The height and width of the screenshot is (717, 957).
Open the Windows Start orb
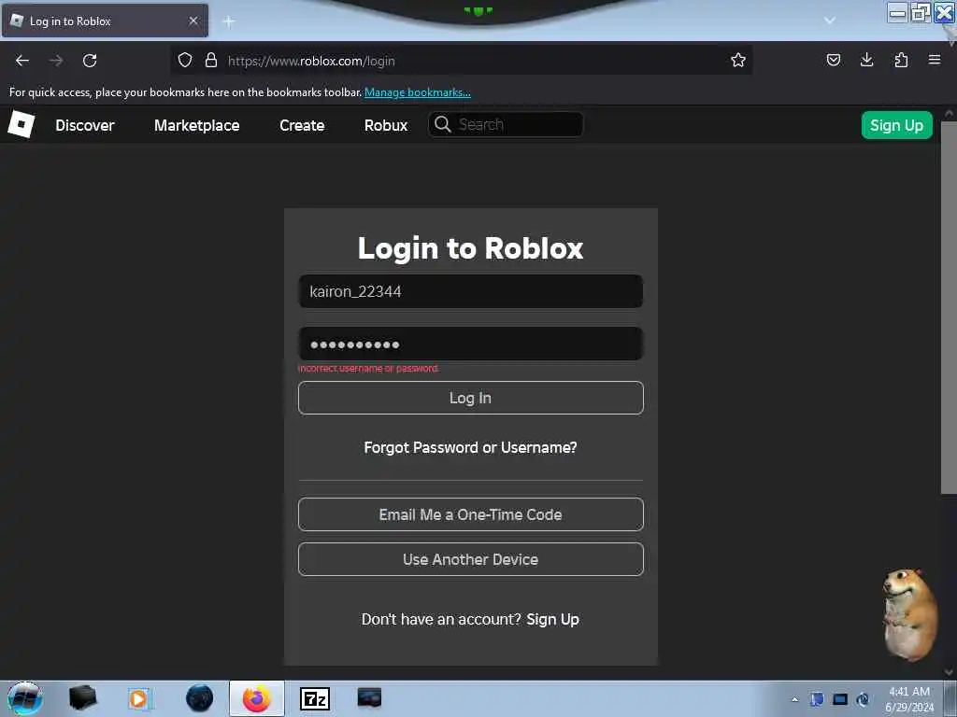point(25,698)
